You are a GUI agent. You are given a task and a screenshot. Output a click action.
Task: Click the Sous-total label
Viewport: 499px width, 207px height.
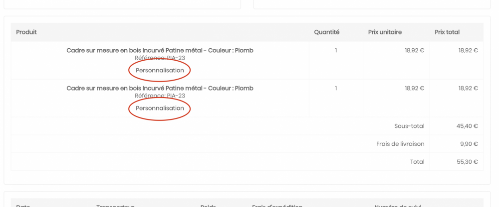(409, 126)
